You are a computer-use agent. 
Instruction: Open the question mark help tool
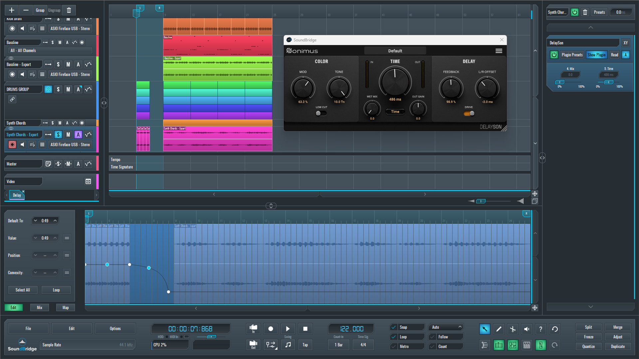(540, 329)
